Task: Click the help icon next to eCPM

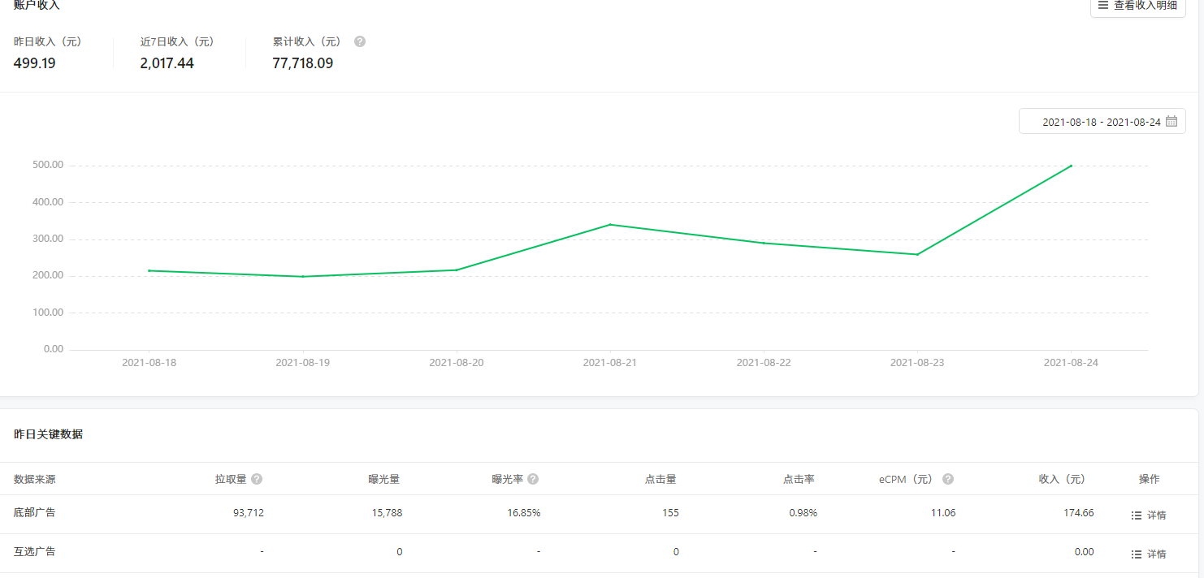Action: [x=947, y=479]
